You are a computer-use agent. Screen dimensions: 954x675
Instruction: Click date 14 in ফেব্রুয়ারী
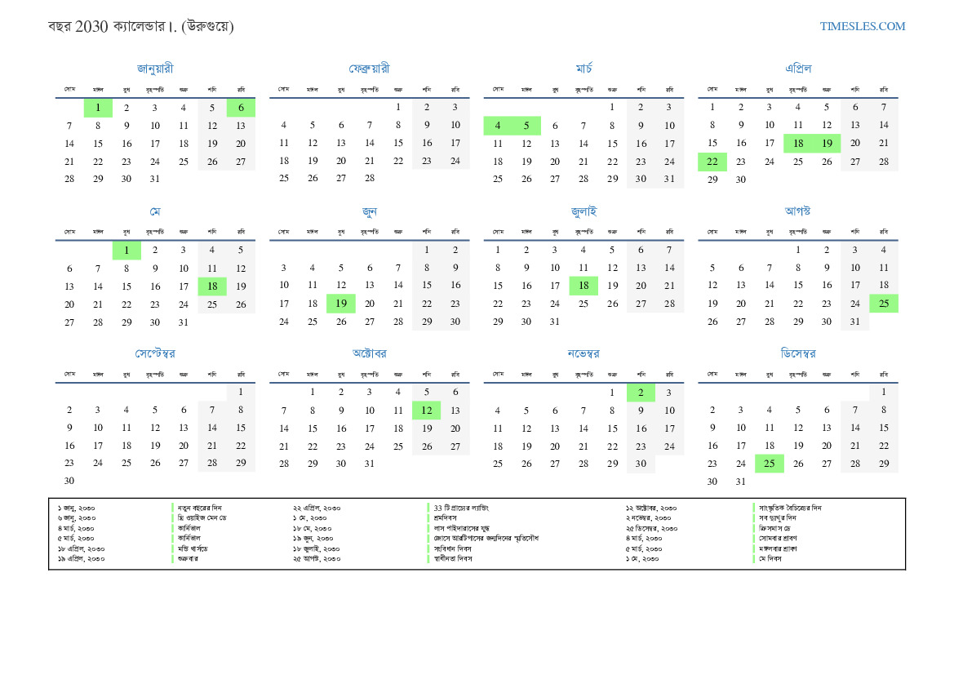click(370, 143)
